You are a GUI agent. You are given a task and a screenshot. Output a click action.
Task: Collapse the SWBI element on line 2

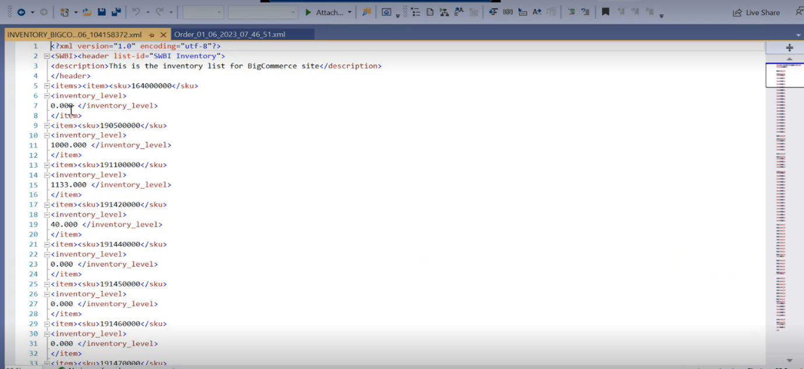point(47,56)
